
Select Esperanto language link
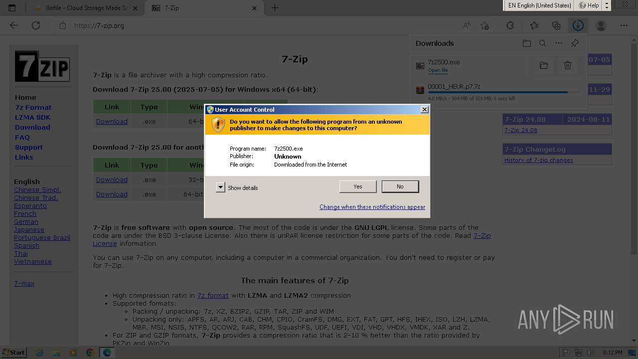pos(30,206)
